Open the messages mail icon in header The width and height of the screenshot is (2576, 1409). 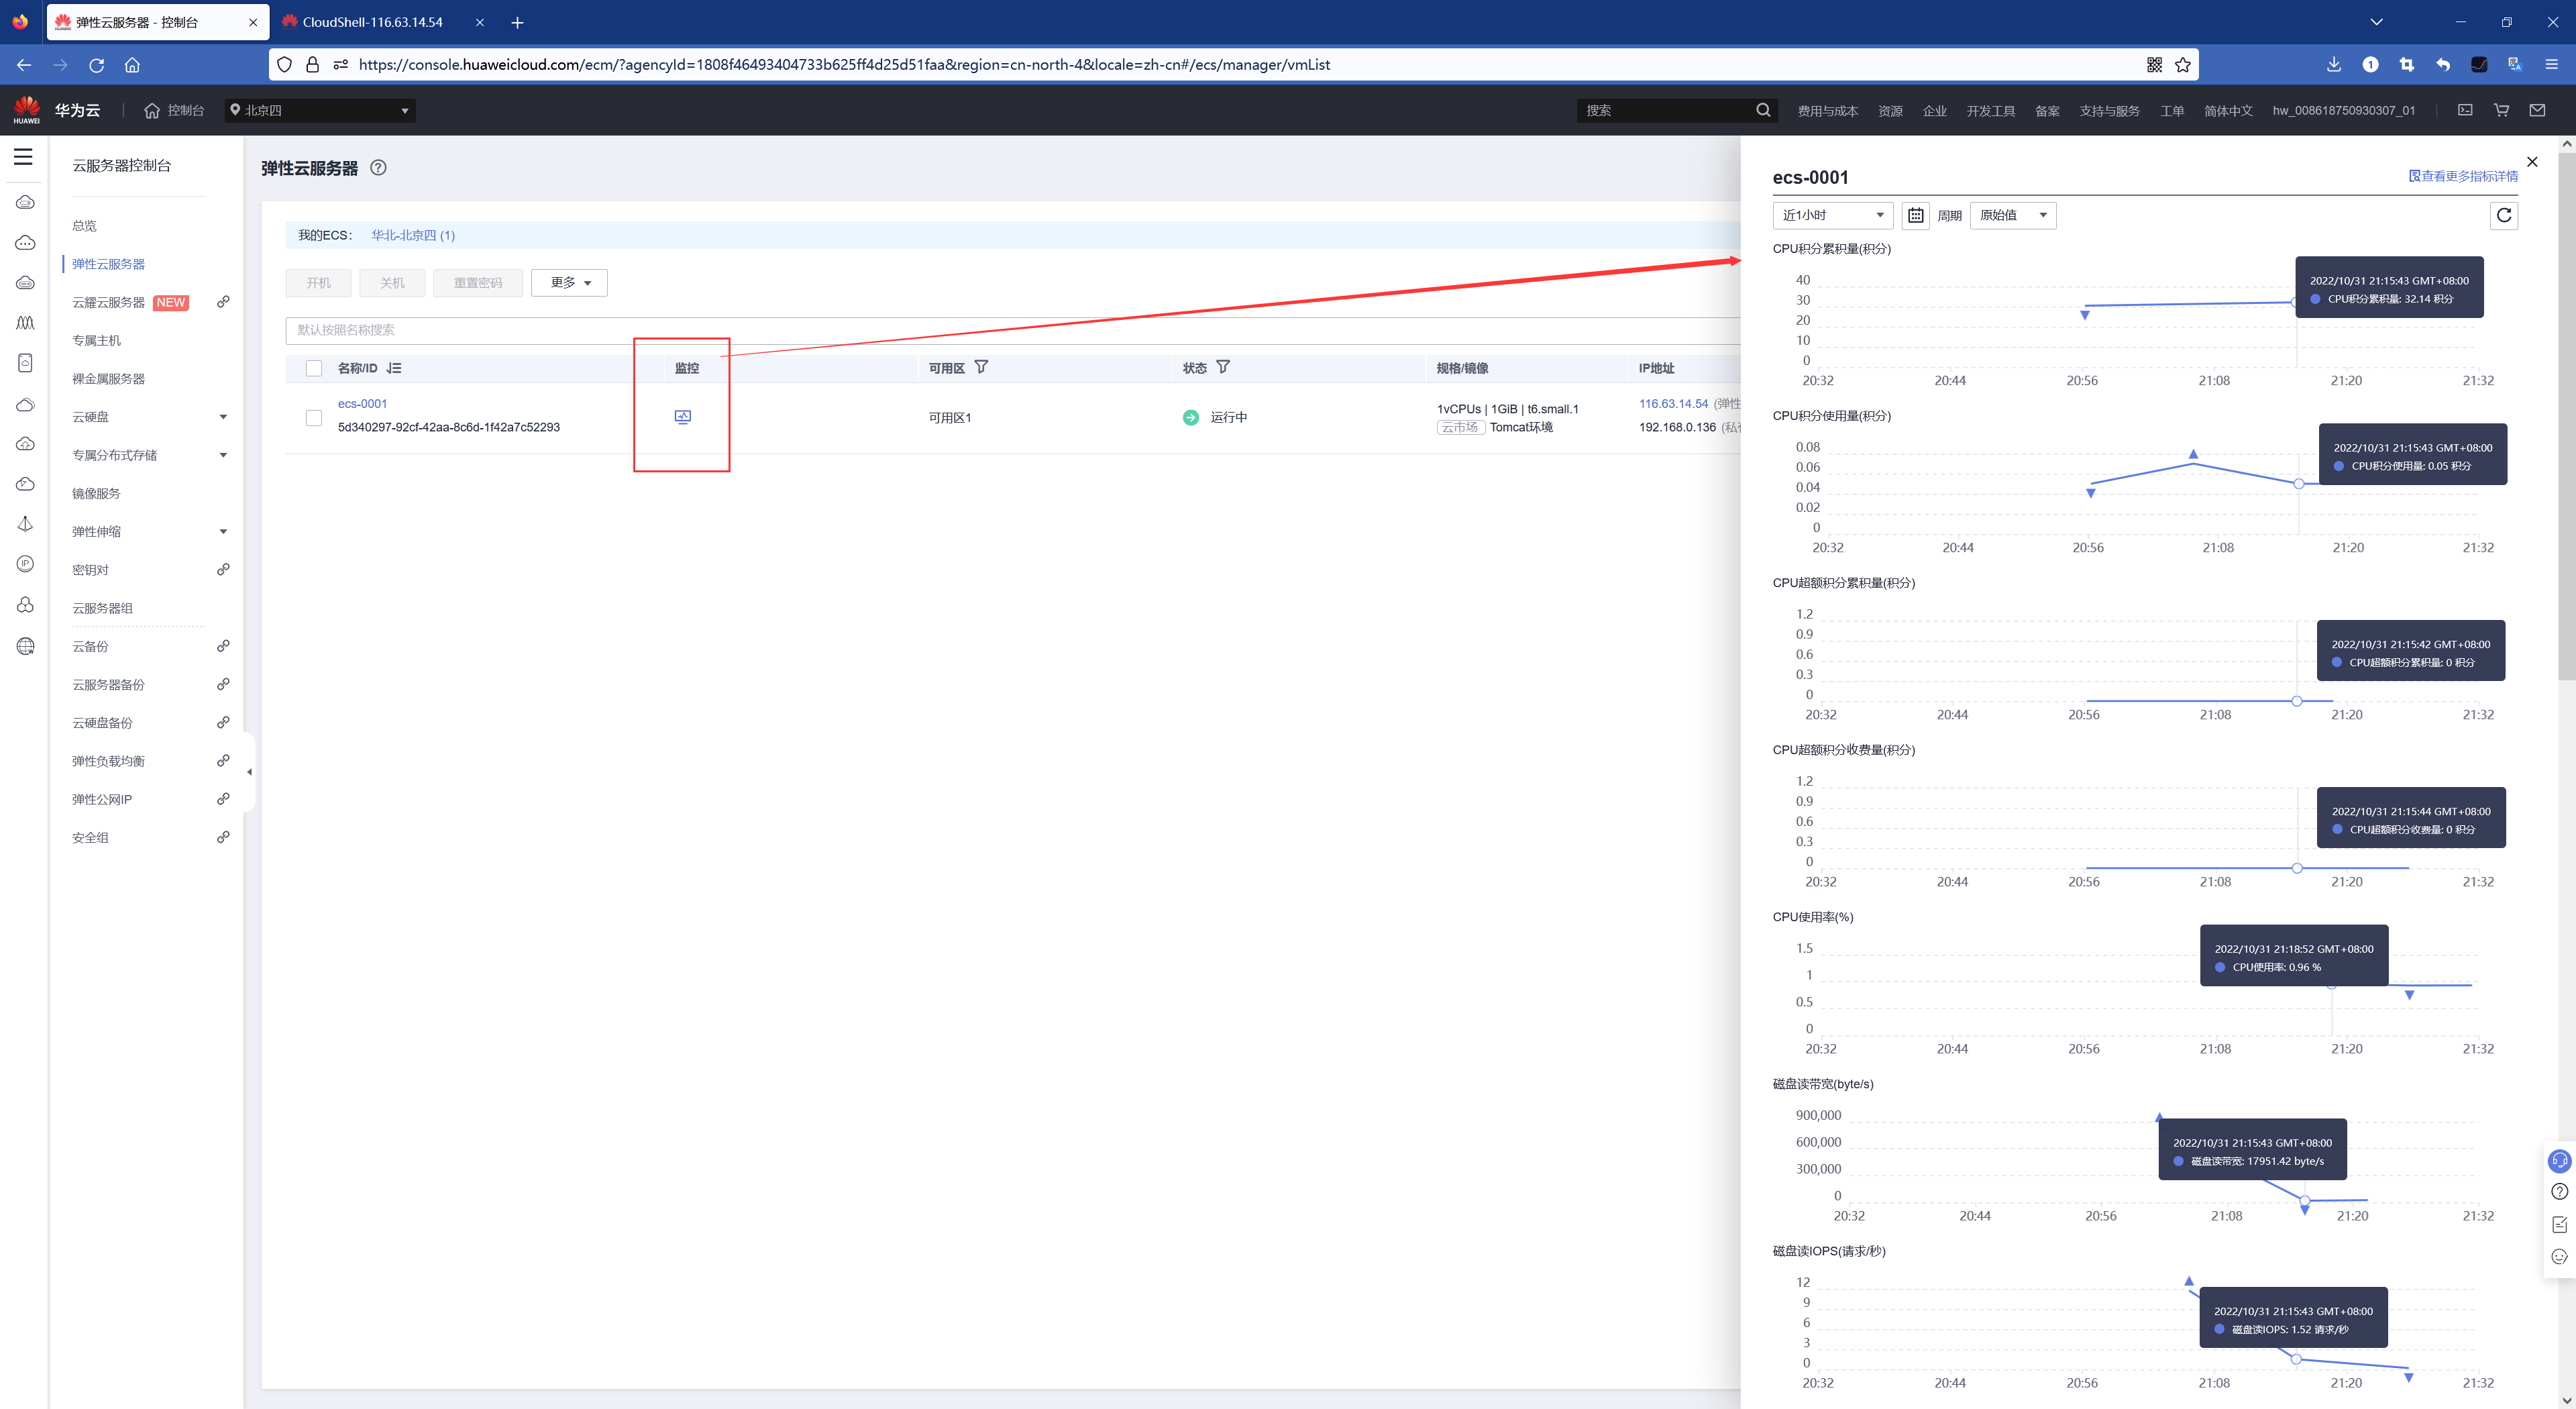point(2537,110)
